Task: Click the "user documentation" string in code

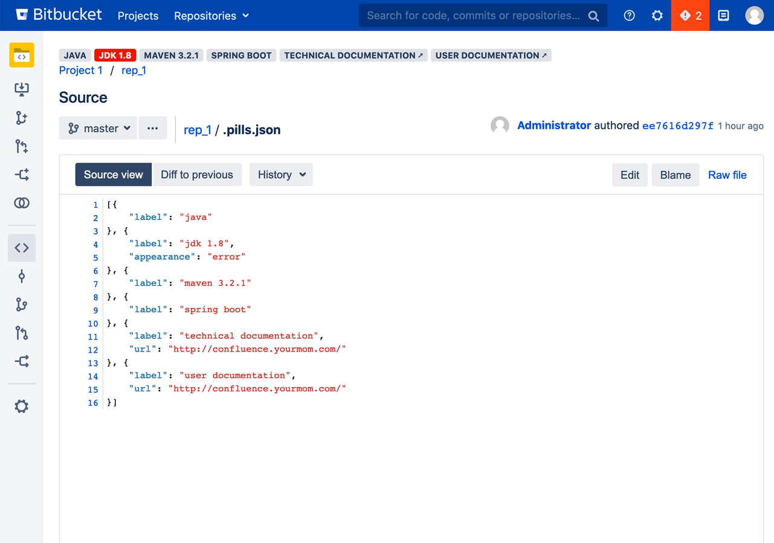Action: (x=235, y=375)
